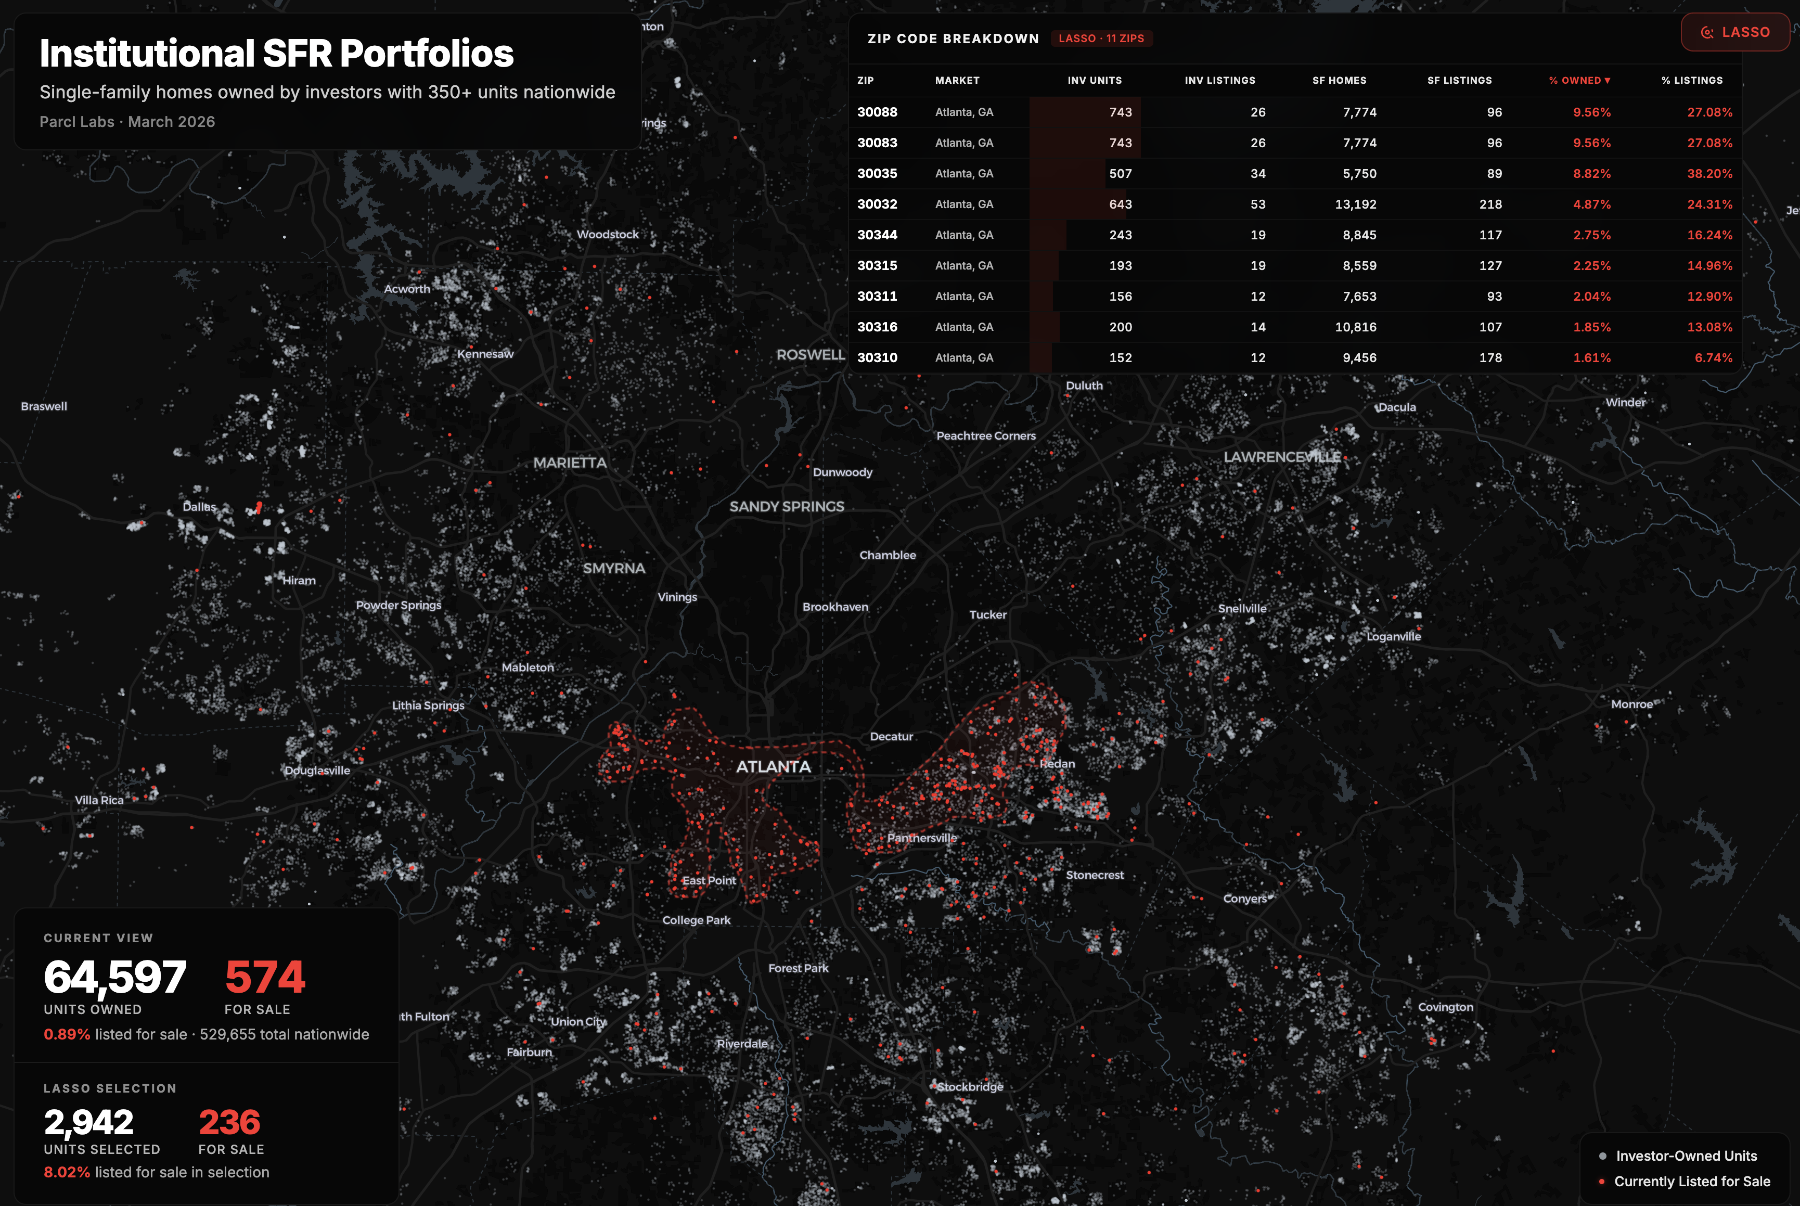The width and height of the screenshot is (1800, 1206).
Task: Click the 236 for sale figure
Action: [x=229, y=1122]
